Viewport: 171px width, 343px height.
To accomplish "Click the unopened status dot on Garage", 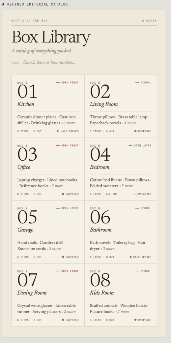I will point(63,257).
